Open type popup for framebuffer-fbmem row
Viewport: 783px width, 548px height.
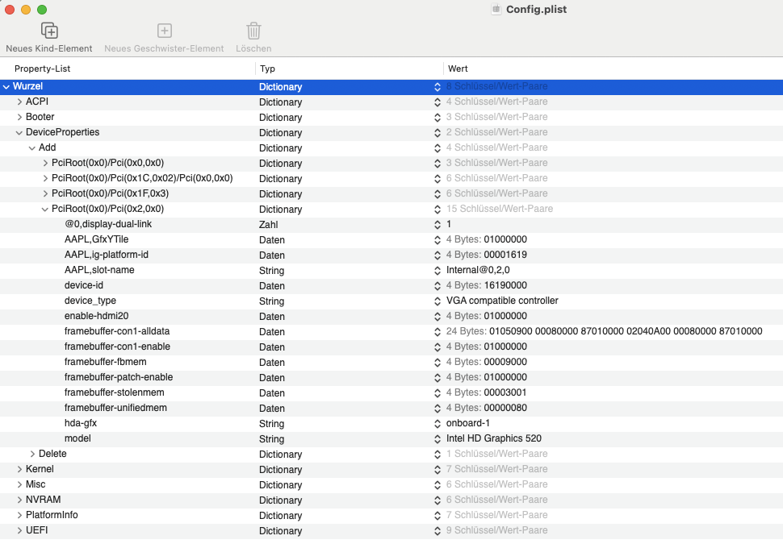pyautogui.click(x=438, y=363)
